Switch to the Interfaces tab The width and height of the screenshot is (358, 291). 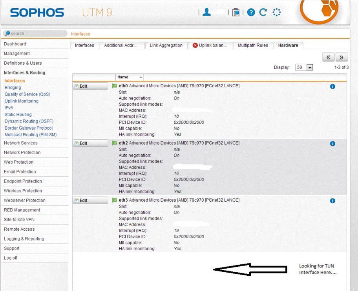84,45
